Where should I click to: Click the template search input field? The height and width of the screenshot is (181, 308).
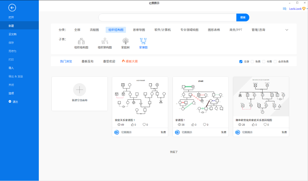[167, 18]
